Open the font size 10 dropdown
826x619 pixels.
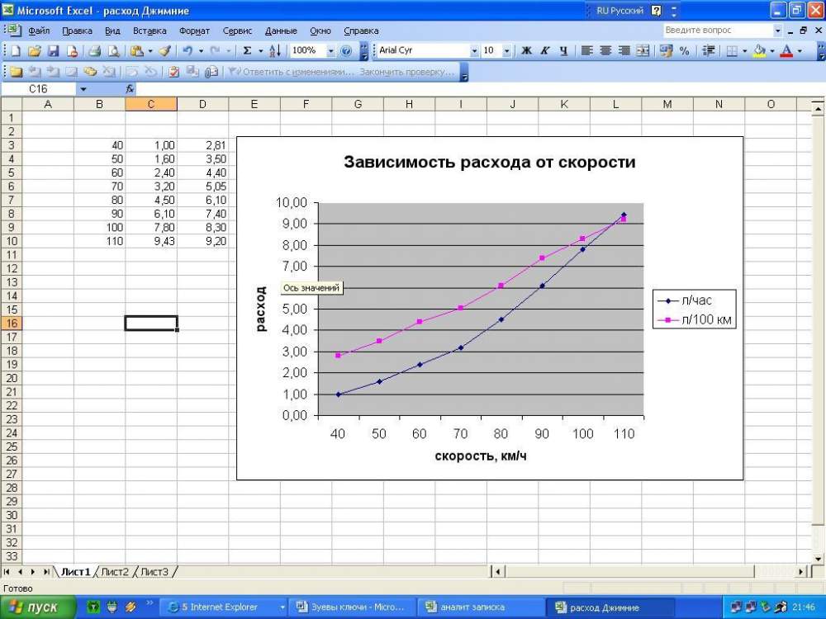tap(506, 50)
